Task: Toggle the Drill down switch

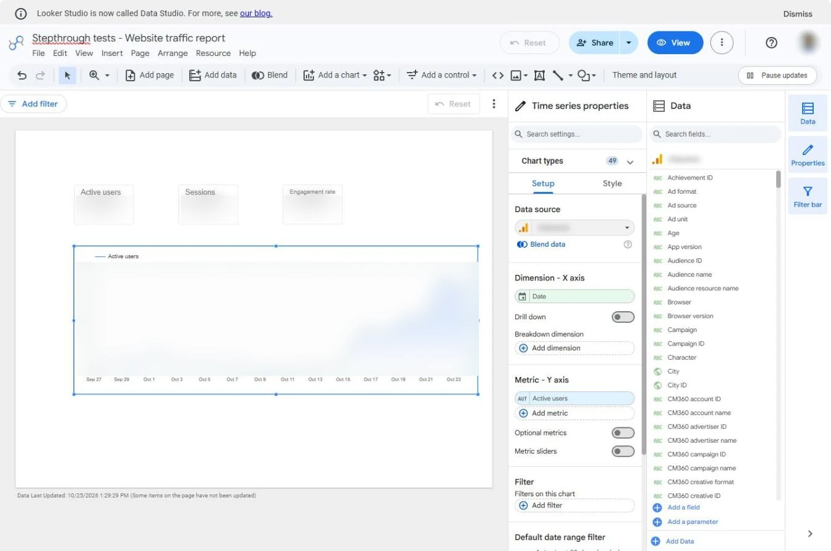Action: [x=623, y=317]
